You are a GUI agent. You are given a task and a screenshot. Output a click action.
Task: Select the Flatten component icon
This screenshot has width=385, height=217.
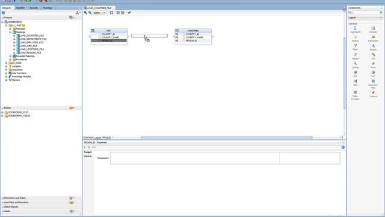click(x=373, y=46)
